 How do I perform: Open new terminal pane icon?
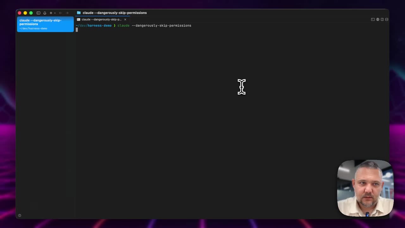[373, 20]
